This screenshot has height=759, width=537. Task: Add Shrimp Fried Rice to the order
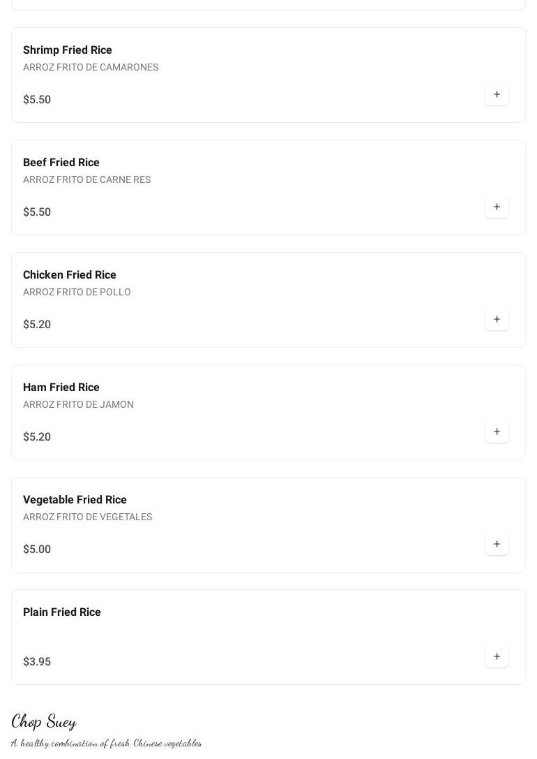coord(497,94)
